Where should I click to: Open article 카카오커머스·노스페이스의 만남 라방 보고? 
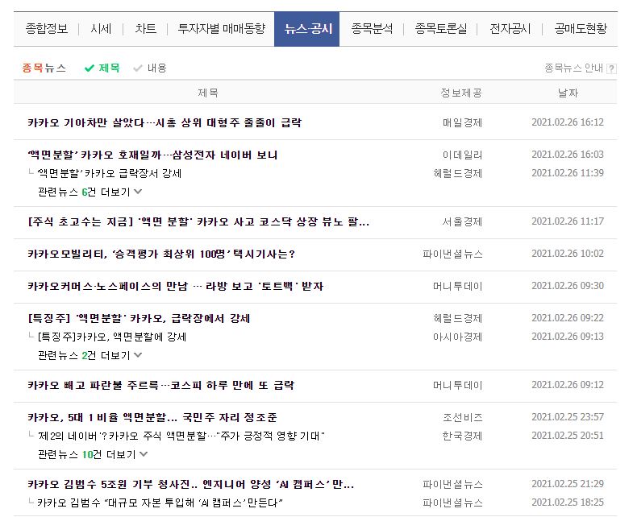coord(176,287)
